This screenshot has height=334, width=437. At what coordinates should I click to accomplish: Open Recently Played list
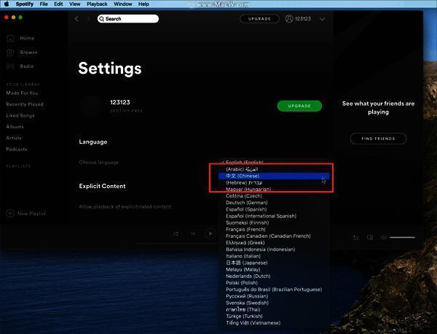pyautogui.click(x=25, y=104)
